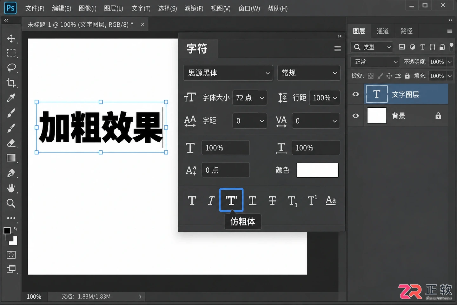Select the Move tool
Screen dimensions: 457x305
point(11,39)
